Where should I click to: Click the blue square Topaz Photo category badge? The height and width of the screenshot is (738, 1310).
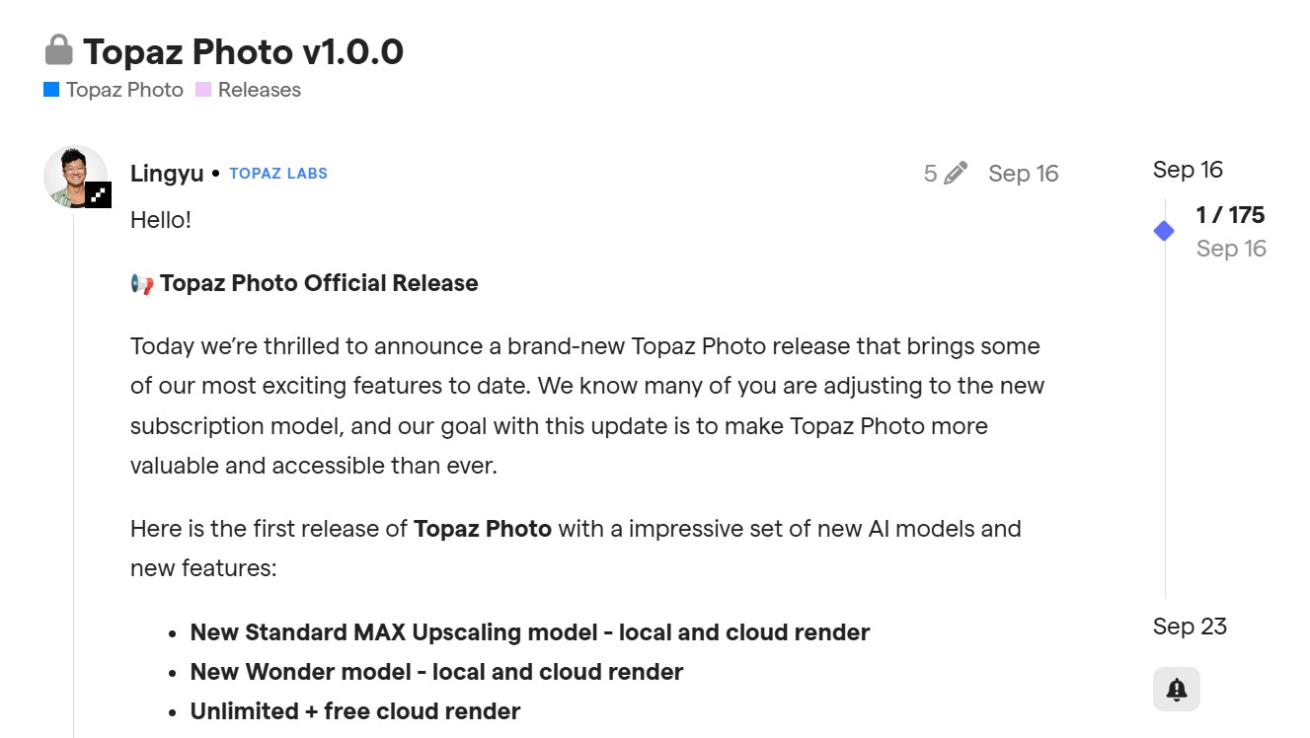[x=51, y=90]
